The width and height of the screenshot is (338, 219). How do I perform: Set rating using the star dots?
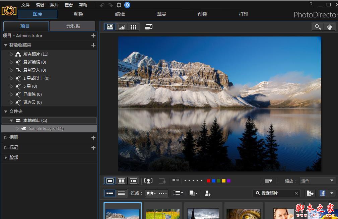pos(193,180)
